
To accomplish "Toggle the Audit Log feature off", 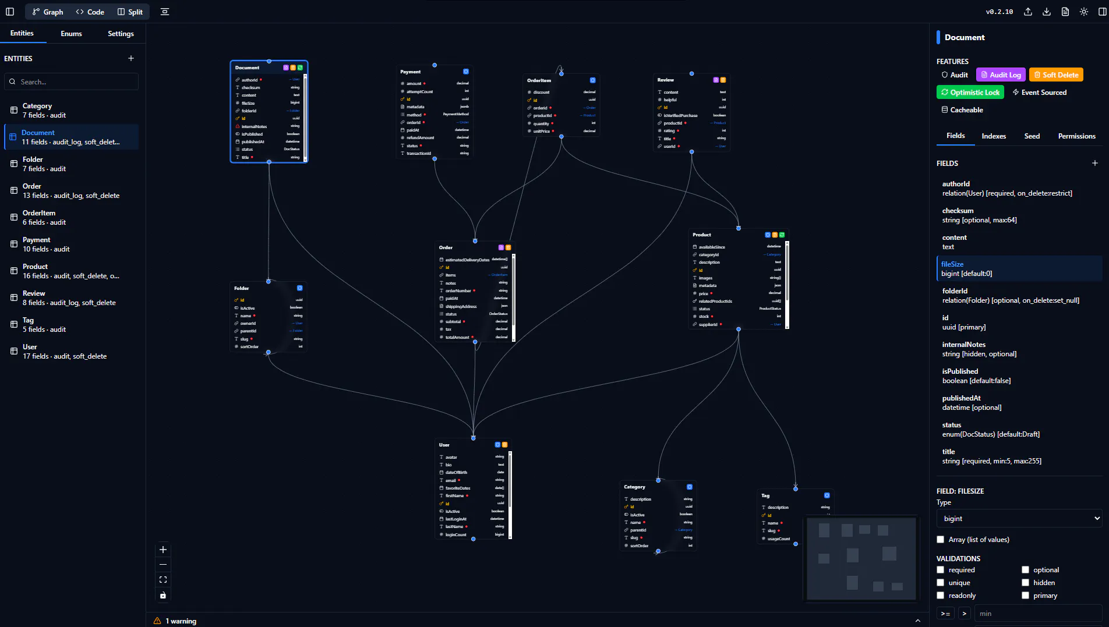I will 1001,75.
